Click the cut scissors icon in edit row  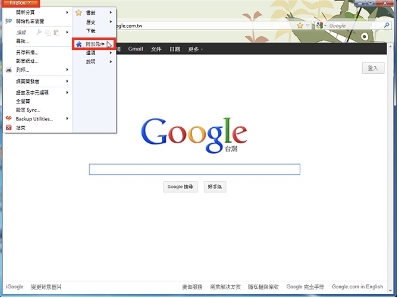pyautogui.click(x=39, y=32)
